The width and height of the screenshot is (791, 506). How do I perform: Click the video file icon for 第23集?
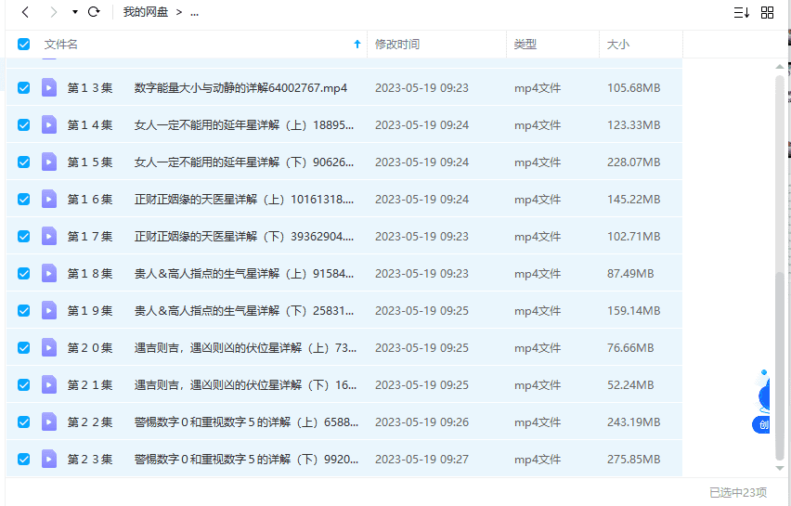pyautogui.click(x=49, y=460)
